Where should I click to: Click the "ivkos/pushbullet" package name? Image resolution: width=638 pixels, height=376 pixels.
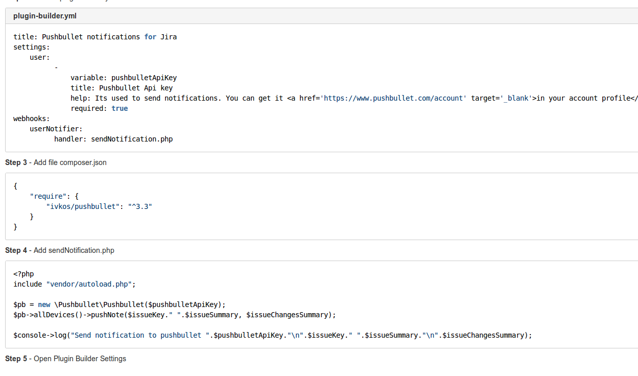[x=81, y=206]
